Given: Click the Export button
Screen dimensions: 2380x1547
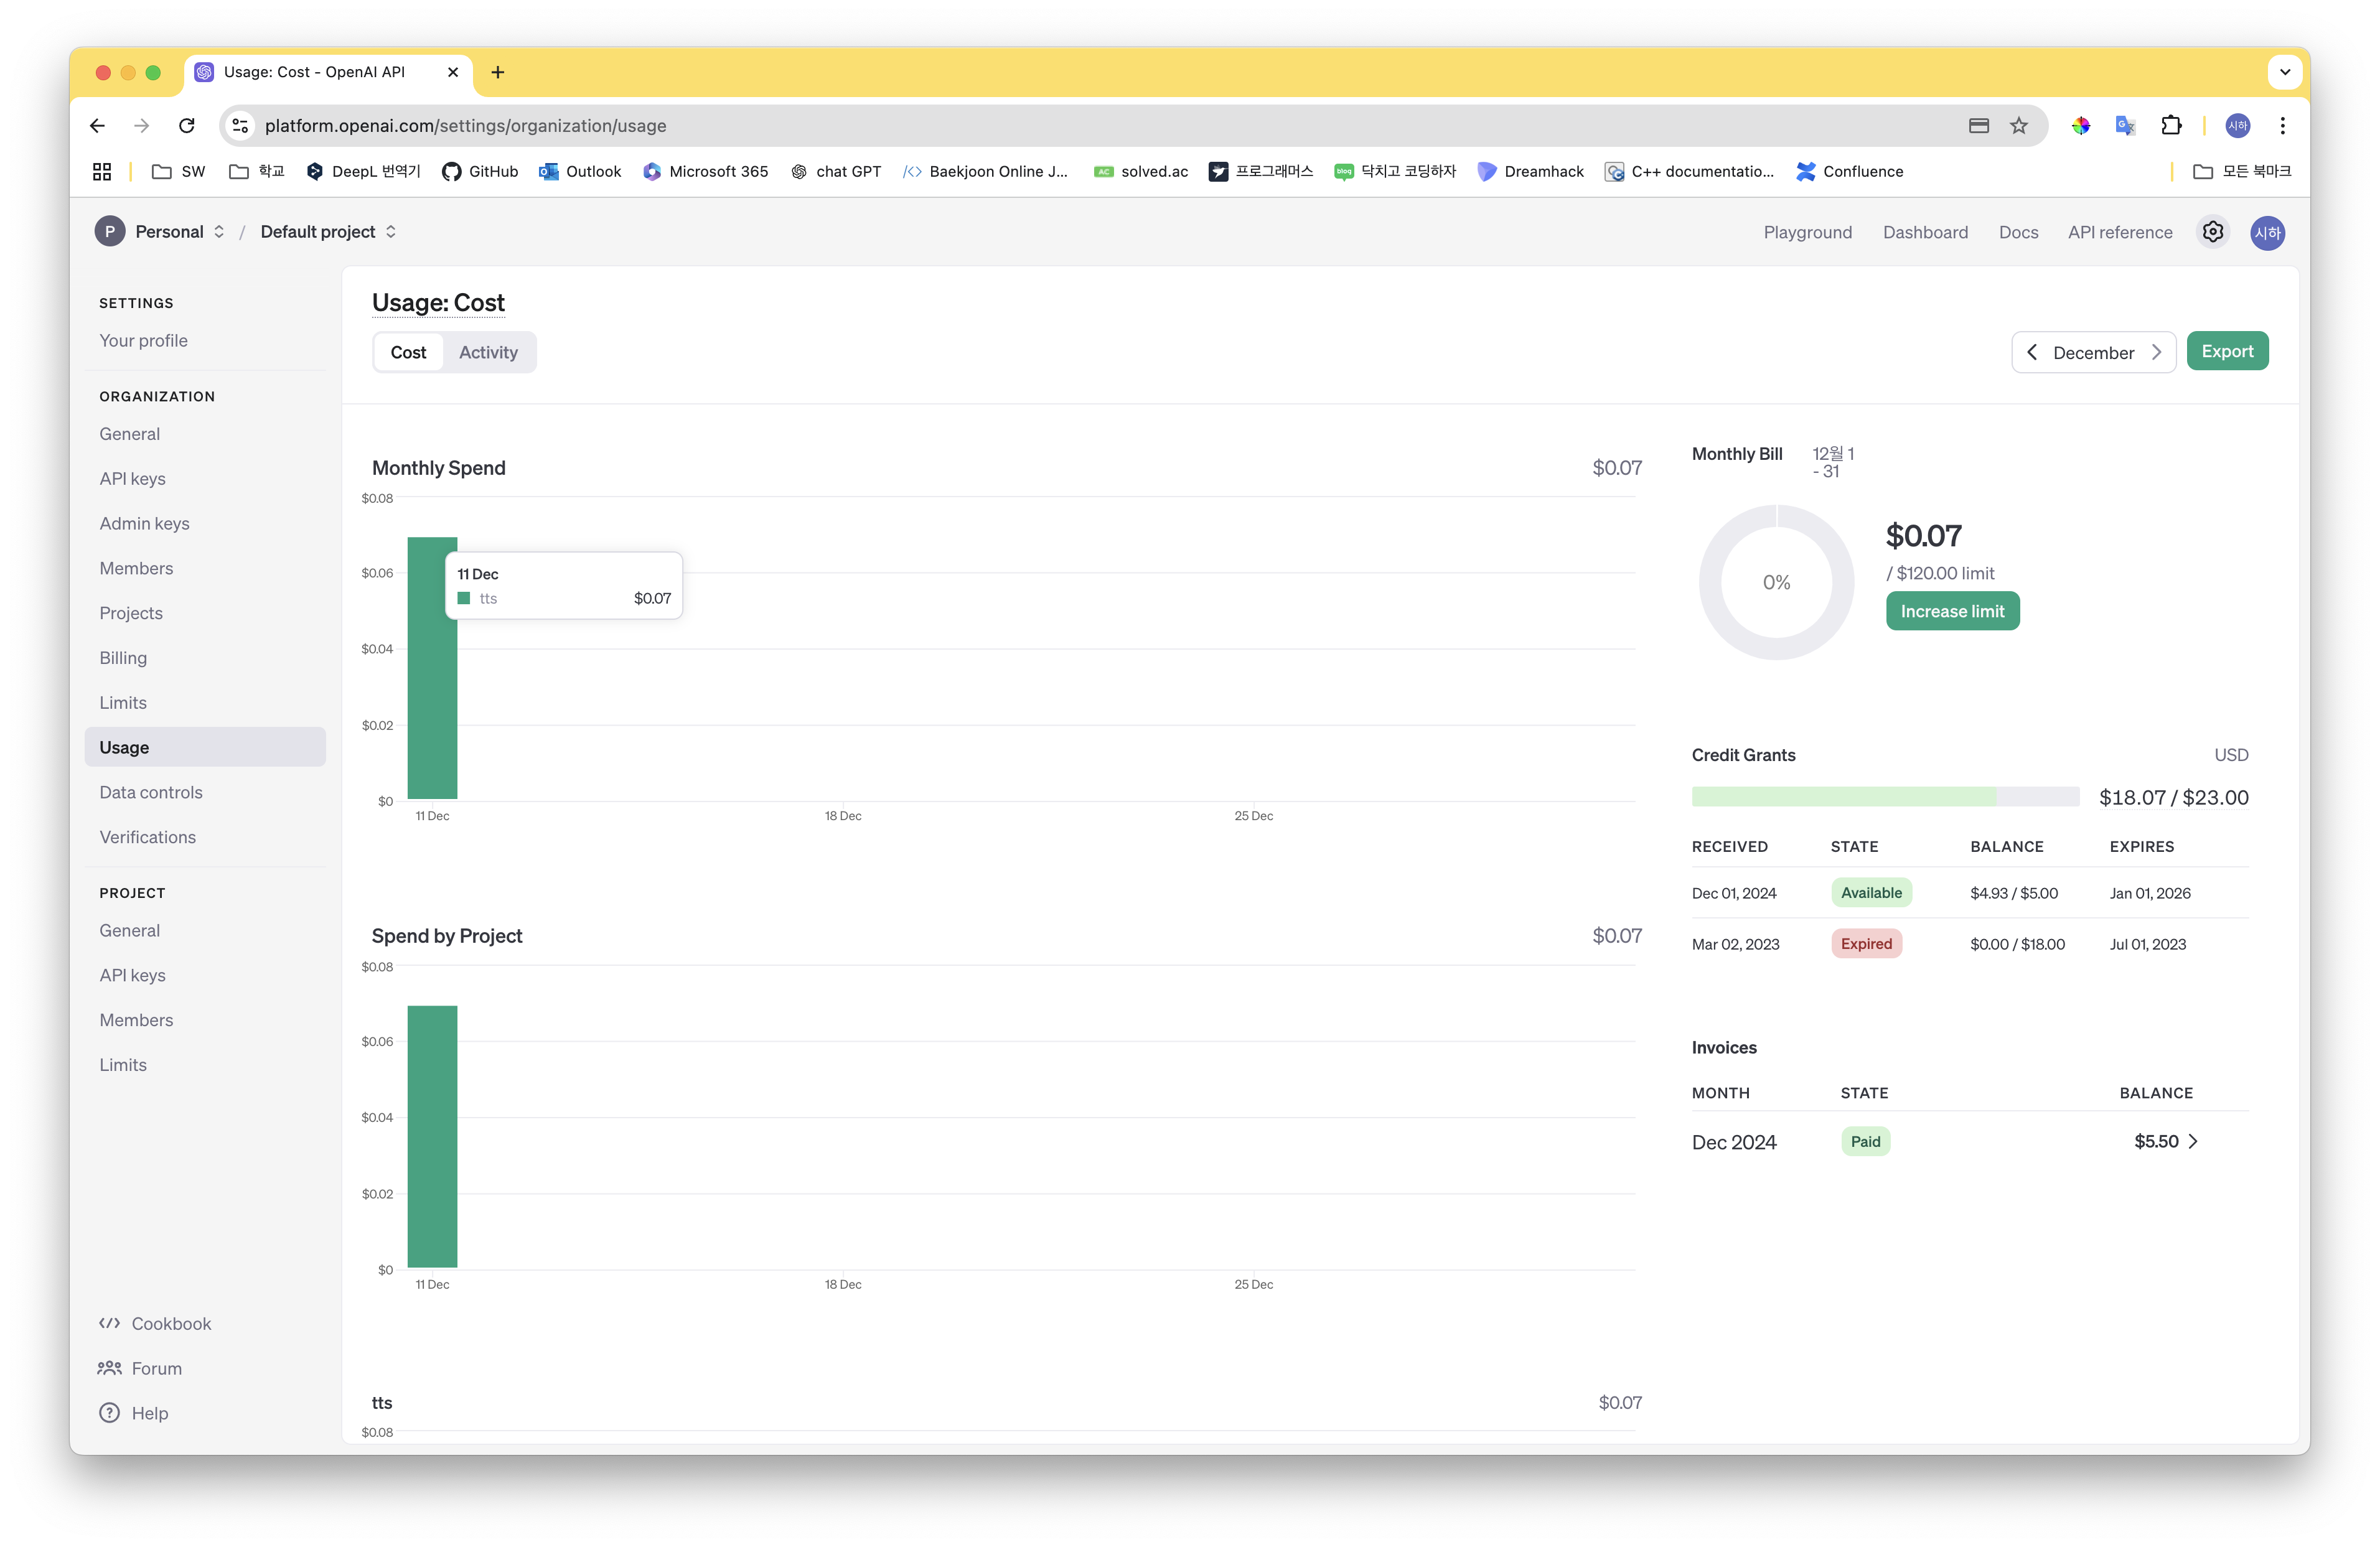Looking at the screenshot, I should [2226, 351].
